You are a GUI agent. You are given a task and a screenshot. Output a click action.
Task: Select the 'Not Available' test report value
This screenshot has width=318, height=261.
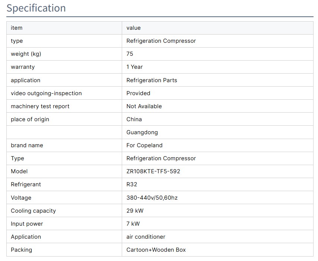pyautogui.click(x=144, y=106)
